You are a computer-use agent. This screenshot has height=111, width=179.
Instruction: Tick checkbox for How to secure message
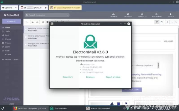26,37
